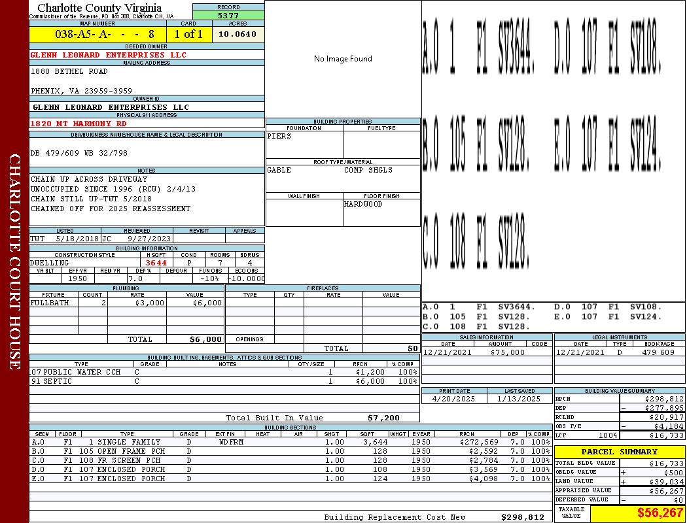Click legal instrument book/page 479 609
This screenshot has width=687, height=523.
click(658, 352)
